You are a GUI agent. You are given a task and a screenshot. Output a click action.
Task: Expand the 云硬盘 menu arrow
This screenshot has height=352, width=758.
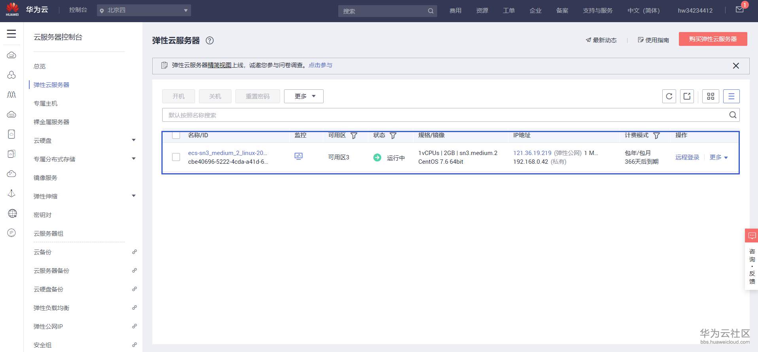(x=134, y=140)
